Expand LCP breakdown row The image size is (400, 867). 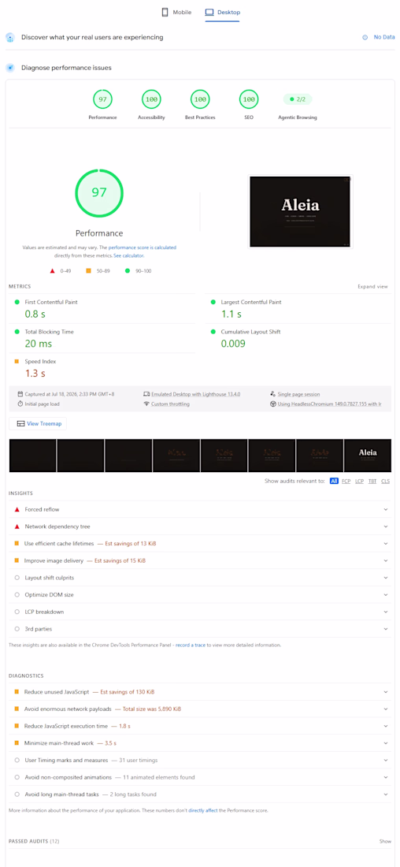point(200,612)
